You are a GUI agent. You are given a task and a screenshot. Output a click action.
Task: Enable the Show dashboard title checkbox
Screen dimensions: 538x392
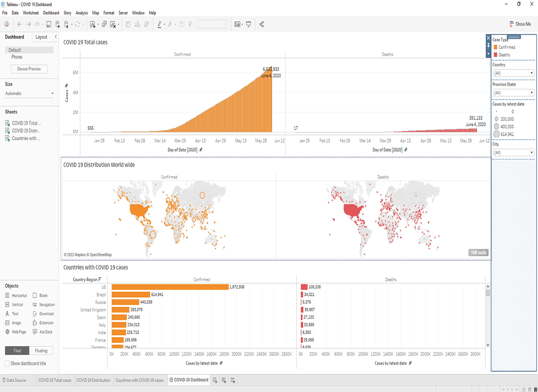coord(7,363)
